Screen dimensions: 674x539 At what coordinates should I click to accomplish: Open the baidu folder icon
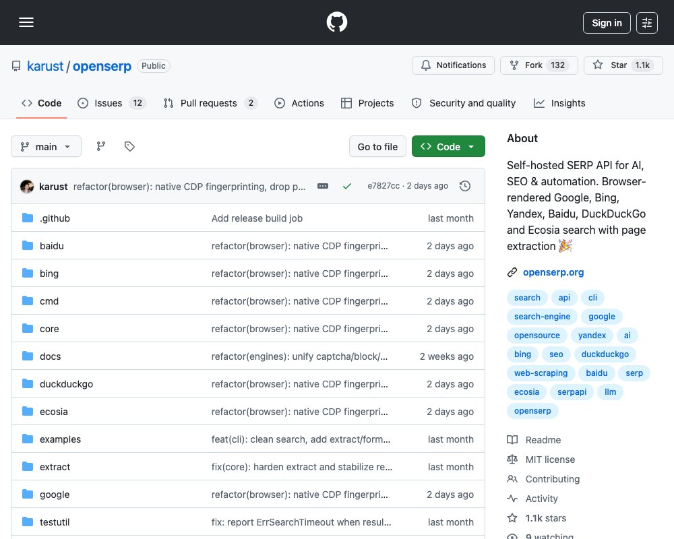[28, 245]
